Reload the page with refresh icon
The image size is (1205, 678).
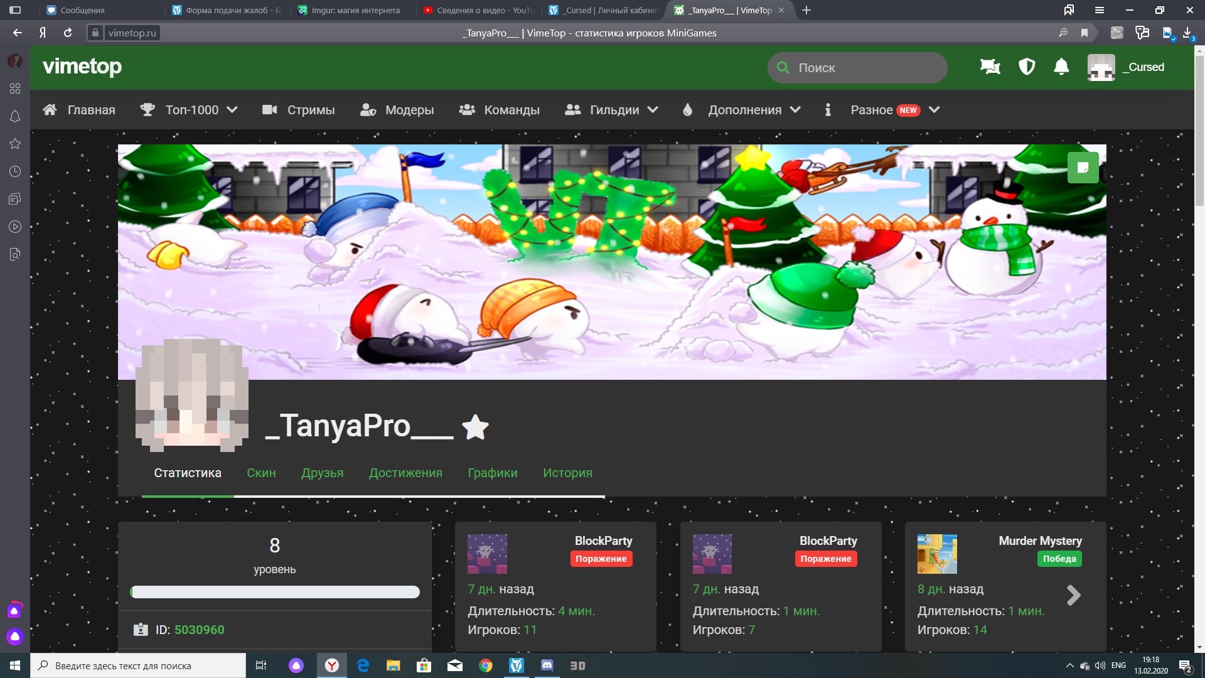68,33
